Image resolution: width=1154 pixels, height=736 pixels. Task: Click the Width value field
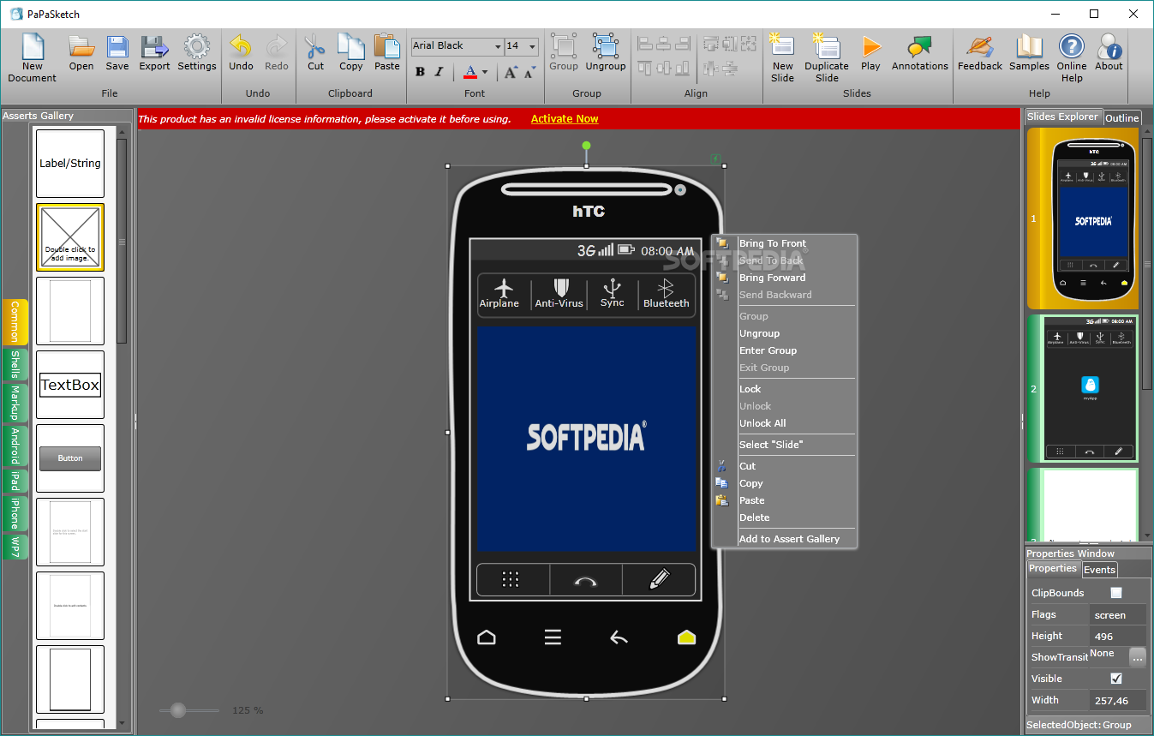pyautogui.click(x=1118, y=700)
